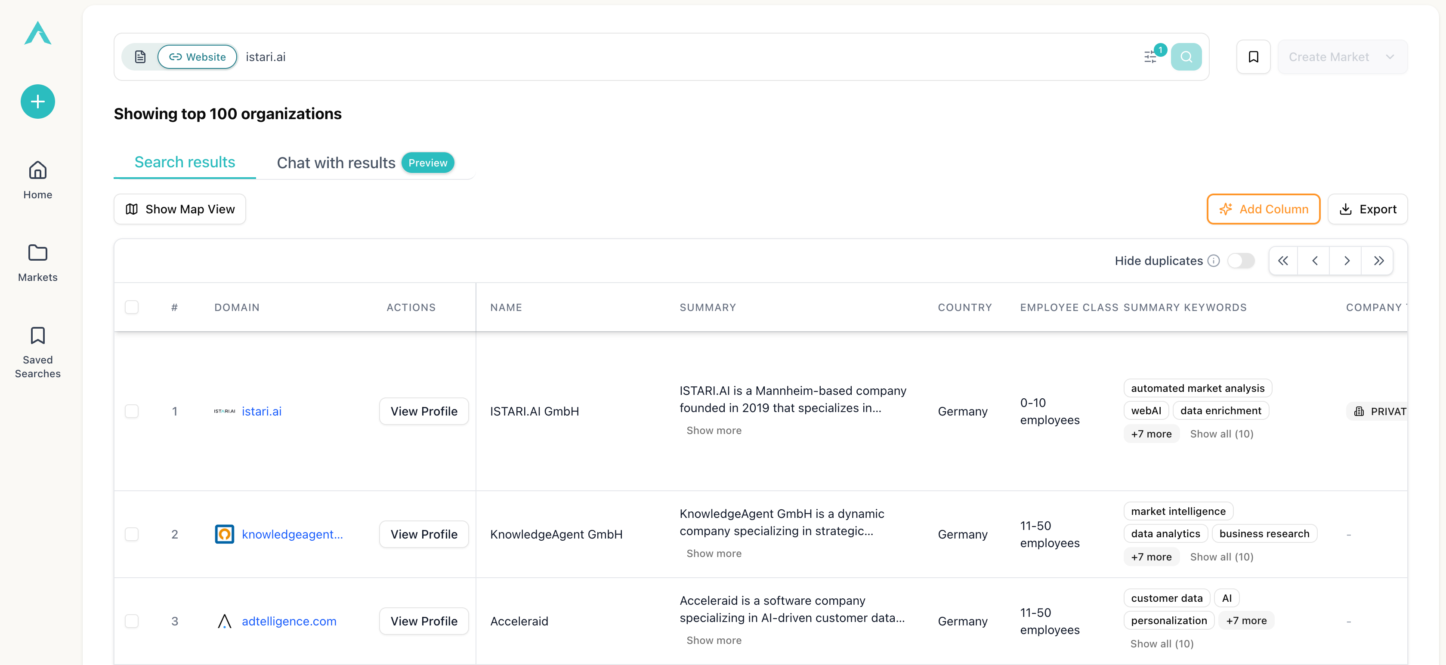Expand +7 more keywords for ISTARI.AI
Viewport: 1446px width, 665px height.
[1151, 434]
